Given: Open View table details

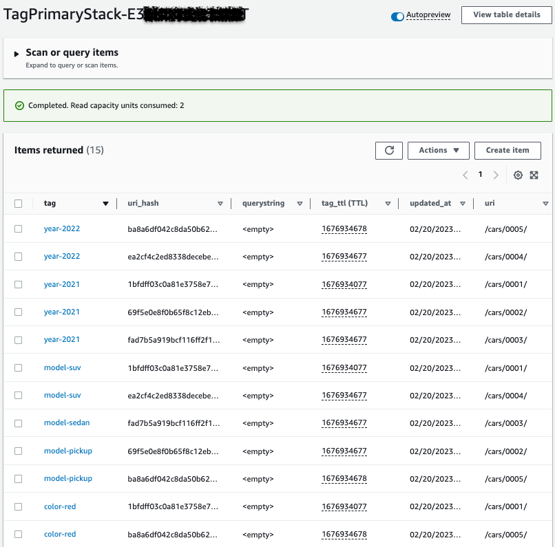Looking at the screenshot, I should click(x=506, y=14).
